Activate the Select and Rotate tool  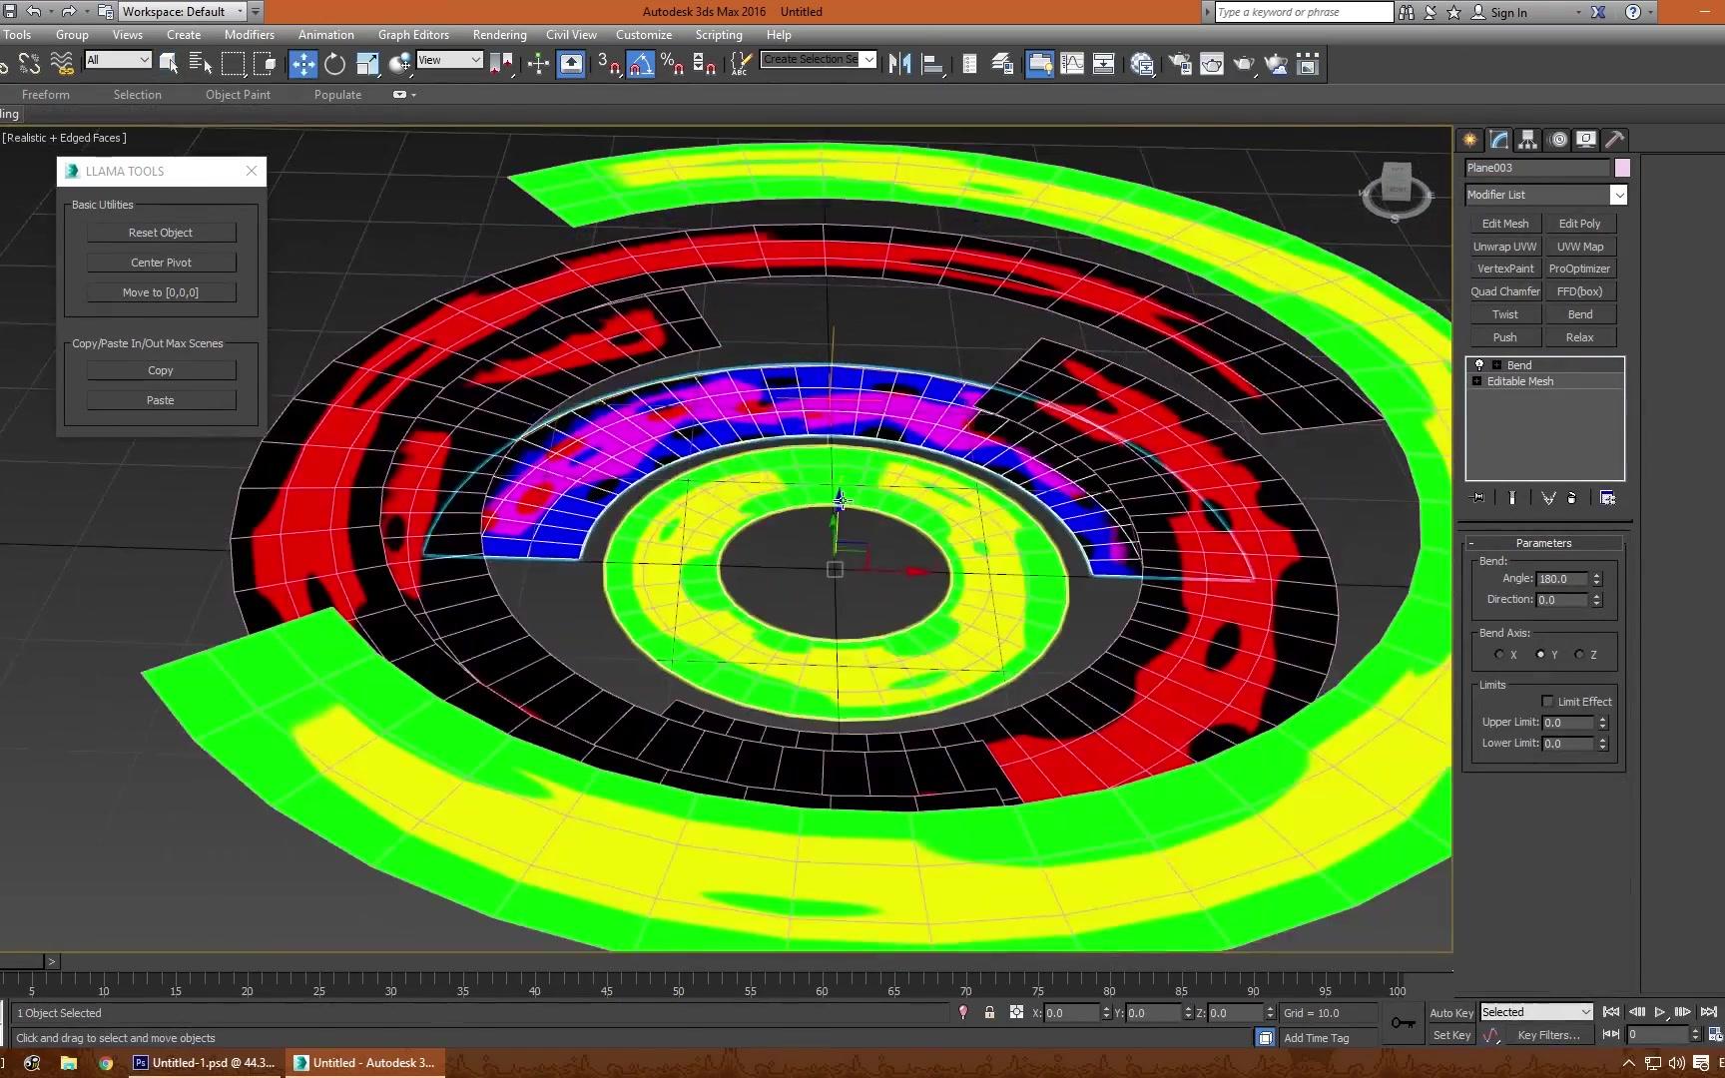[x=334, y=63]
